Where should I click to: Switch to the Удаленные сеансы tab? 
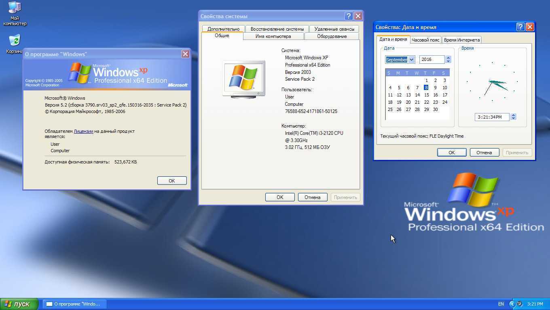(x=334, y=29)
